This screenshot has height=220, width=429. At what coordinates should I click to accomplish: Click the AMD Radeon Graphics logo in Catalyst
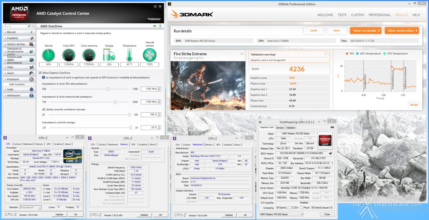pos(20,13)
